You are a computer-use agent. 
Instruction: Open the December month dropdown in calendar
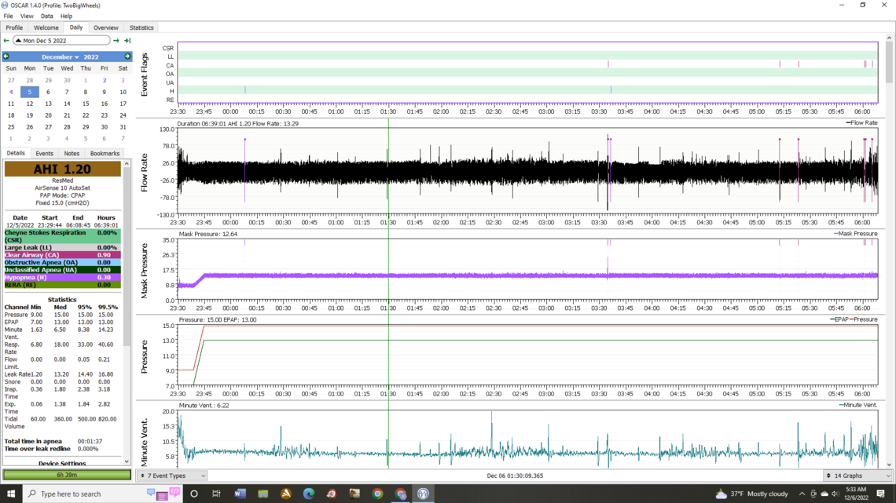pos(60,57)
